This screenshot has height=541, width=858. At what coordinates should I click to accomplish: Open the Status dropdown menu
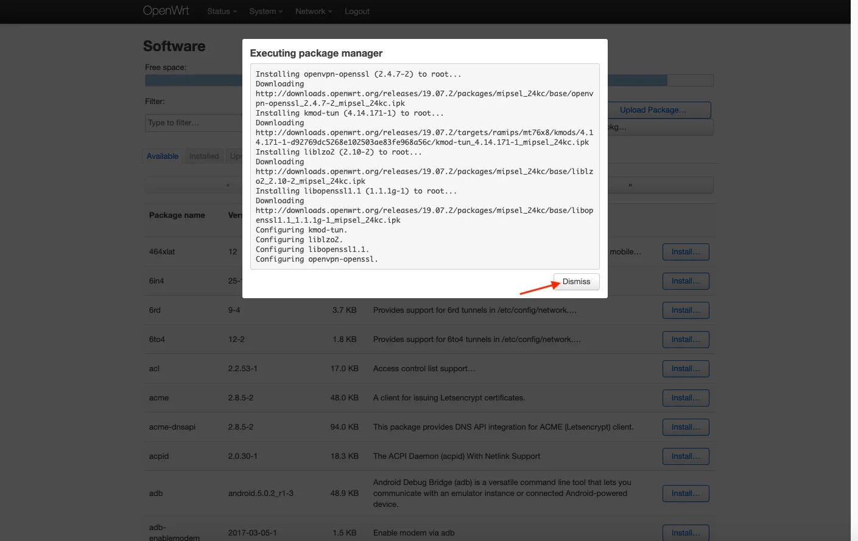point(222,12)
